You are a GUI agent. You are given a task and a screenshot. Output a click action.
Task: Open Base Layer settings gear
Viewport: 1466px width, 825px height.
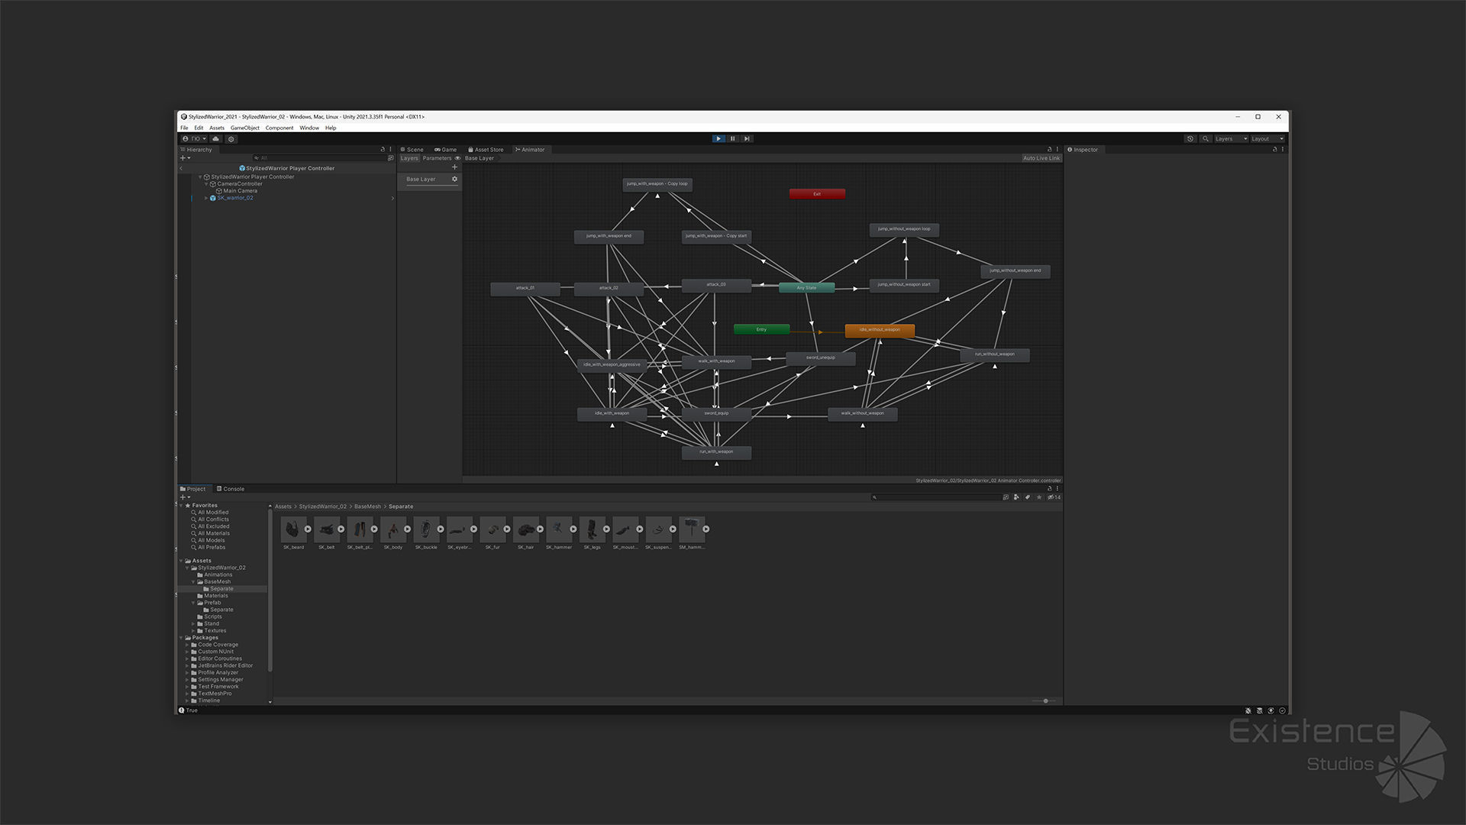454,180
